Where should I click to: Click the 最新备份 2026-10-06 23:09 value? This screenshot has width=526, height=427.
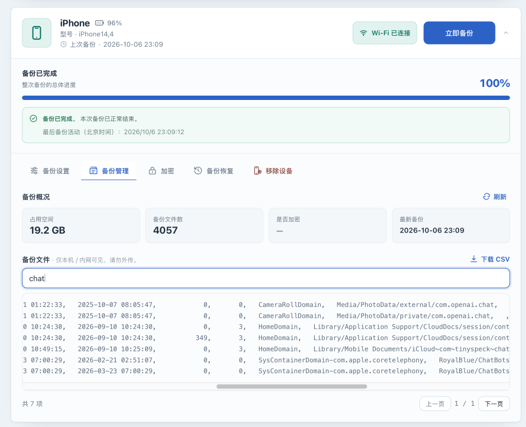click(x=432, y=230)
